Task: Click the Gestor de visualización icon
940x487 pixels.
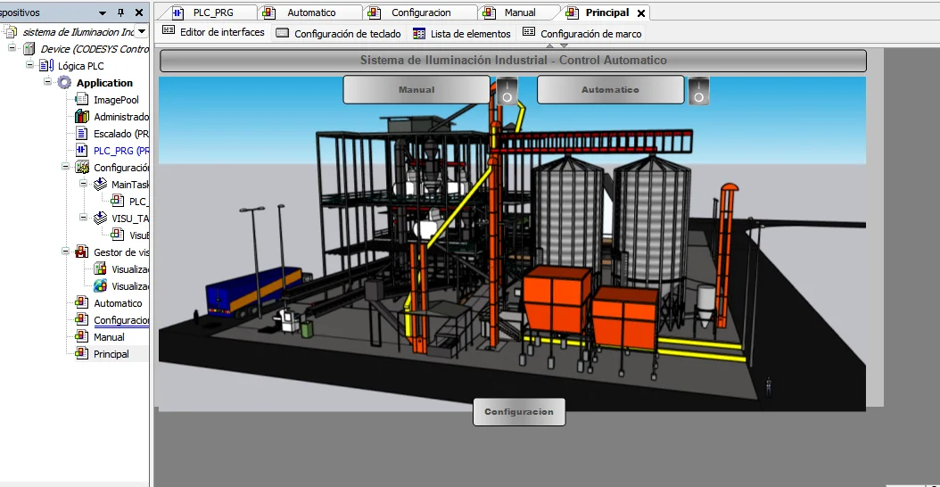Action: [x=81, y=252]
